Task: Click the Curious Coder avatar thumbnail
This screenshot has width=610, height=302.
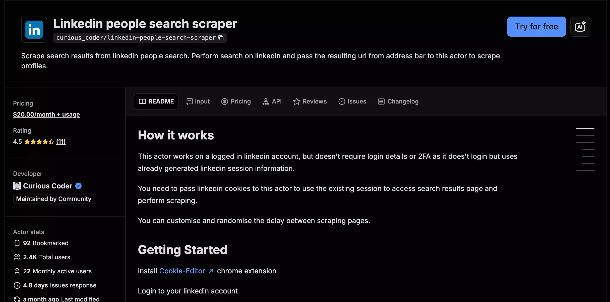Action: coord(17,186)
